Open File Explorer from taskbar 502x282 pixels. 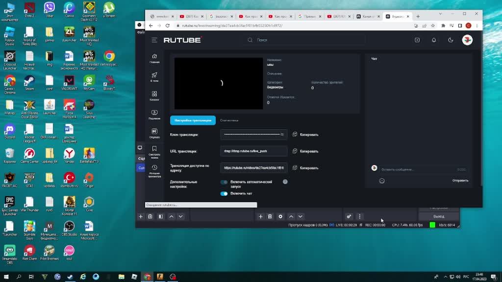click(x=122, y=277)
